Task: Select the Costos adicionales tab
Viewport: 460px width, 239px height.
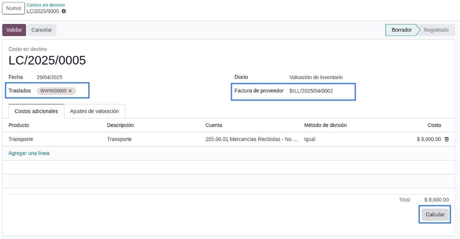Action: (x=36, y=111)
